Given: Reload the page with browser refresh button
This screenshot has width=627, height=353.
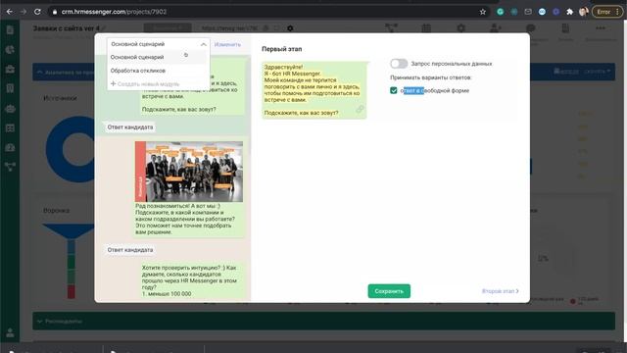Looking at the screenshot, I should (x=37, y=12).
